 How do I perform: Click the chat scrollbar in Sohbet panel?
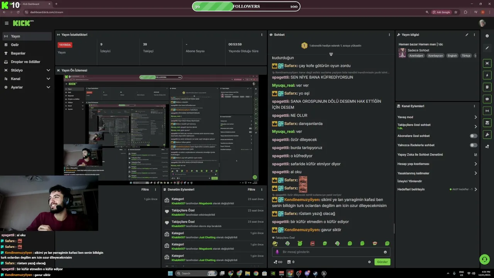coord(394,228)
